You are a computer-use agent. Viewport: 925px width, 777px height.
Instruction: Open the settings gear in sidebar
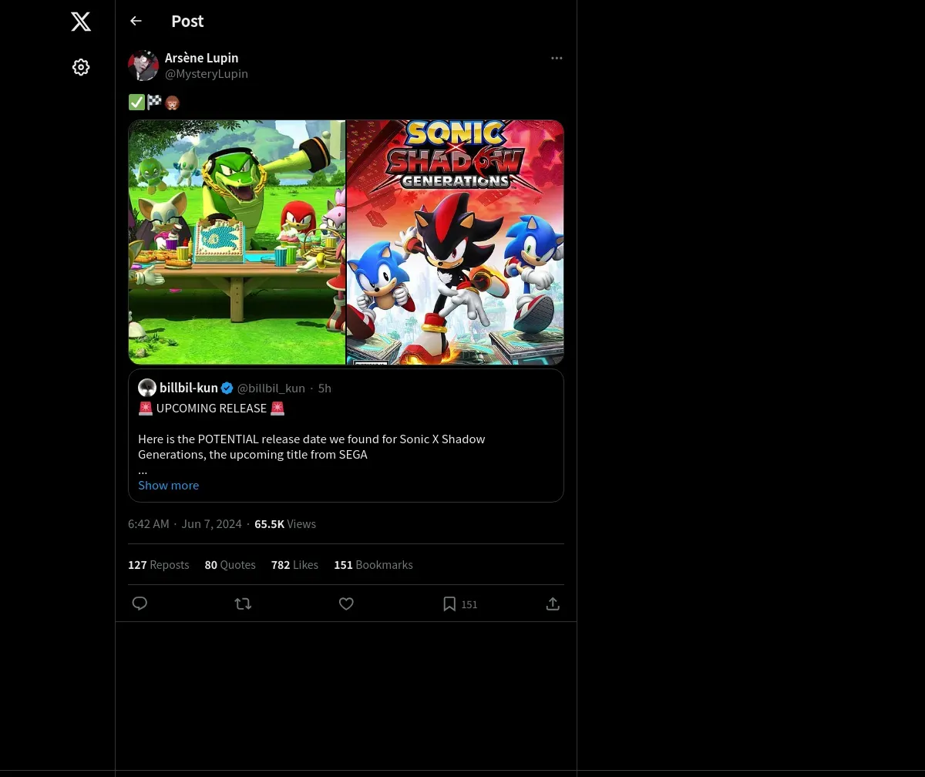coord(81,67)
